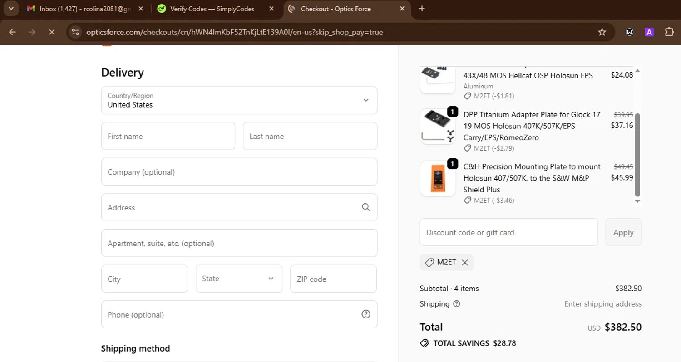Switch to Verify Codes SimplyCodes tab
681x362 pixels.
point(212,9)
